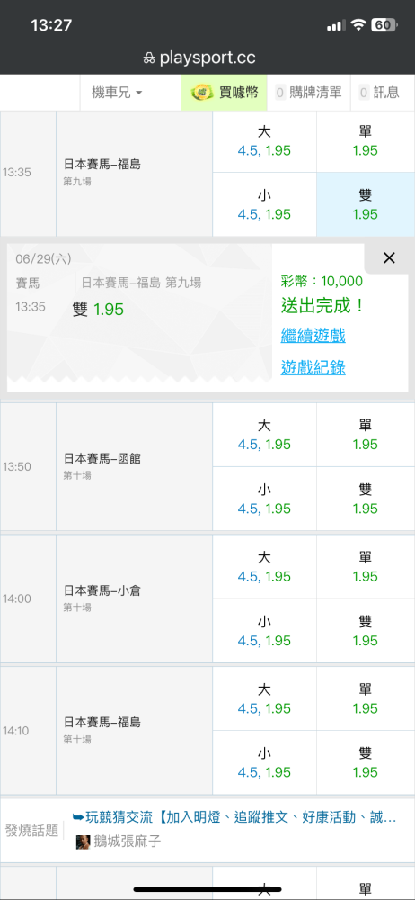Close the bet confirmation slip
This screenshot has width=415, height=900.
(x=389, y=258)
